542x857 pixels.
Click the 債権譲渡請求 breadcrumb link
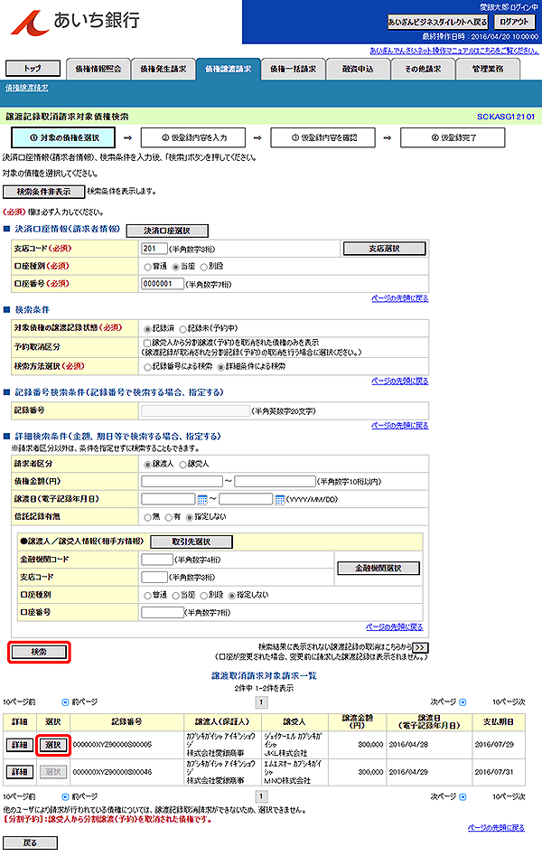(27, 88)
